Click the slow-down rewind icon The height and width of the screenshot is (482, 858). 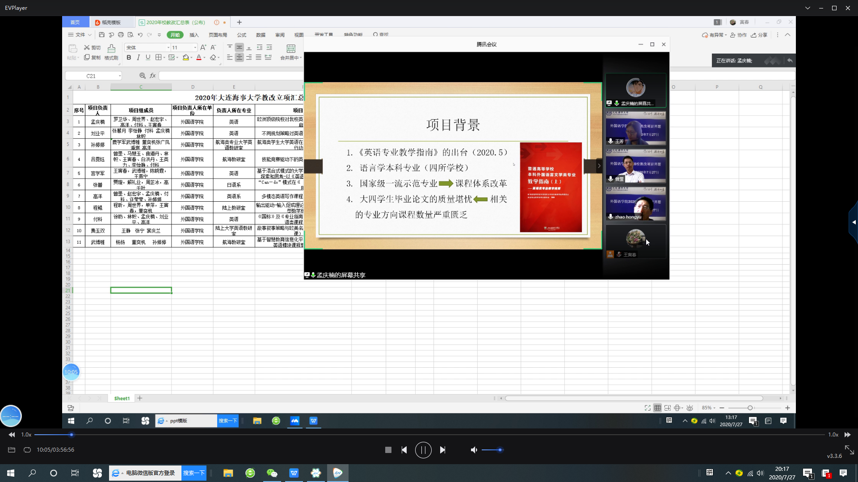12,435
